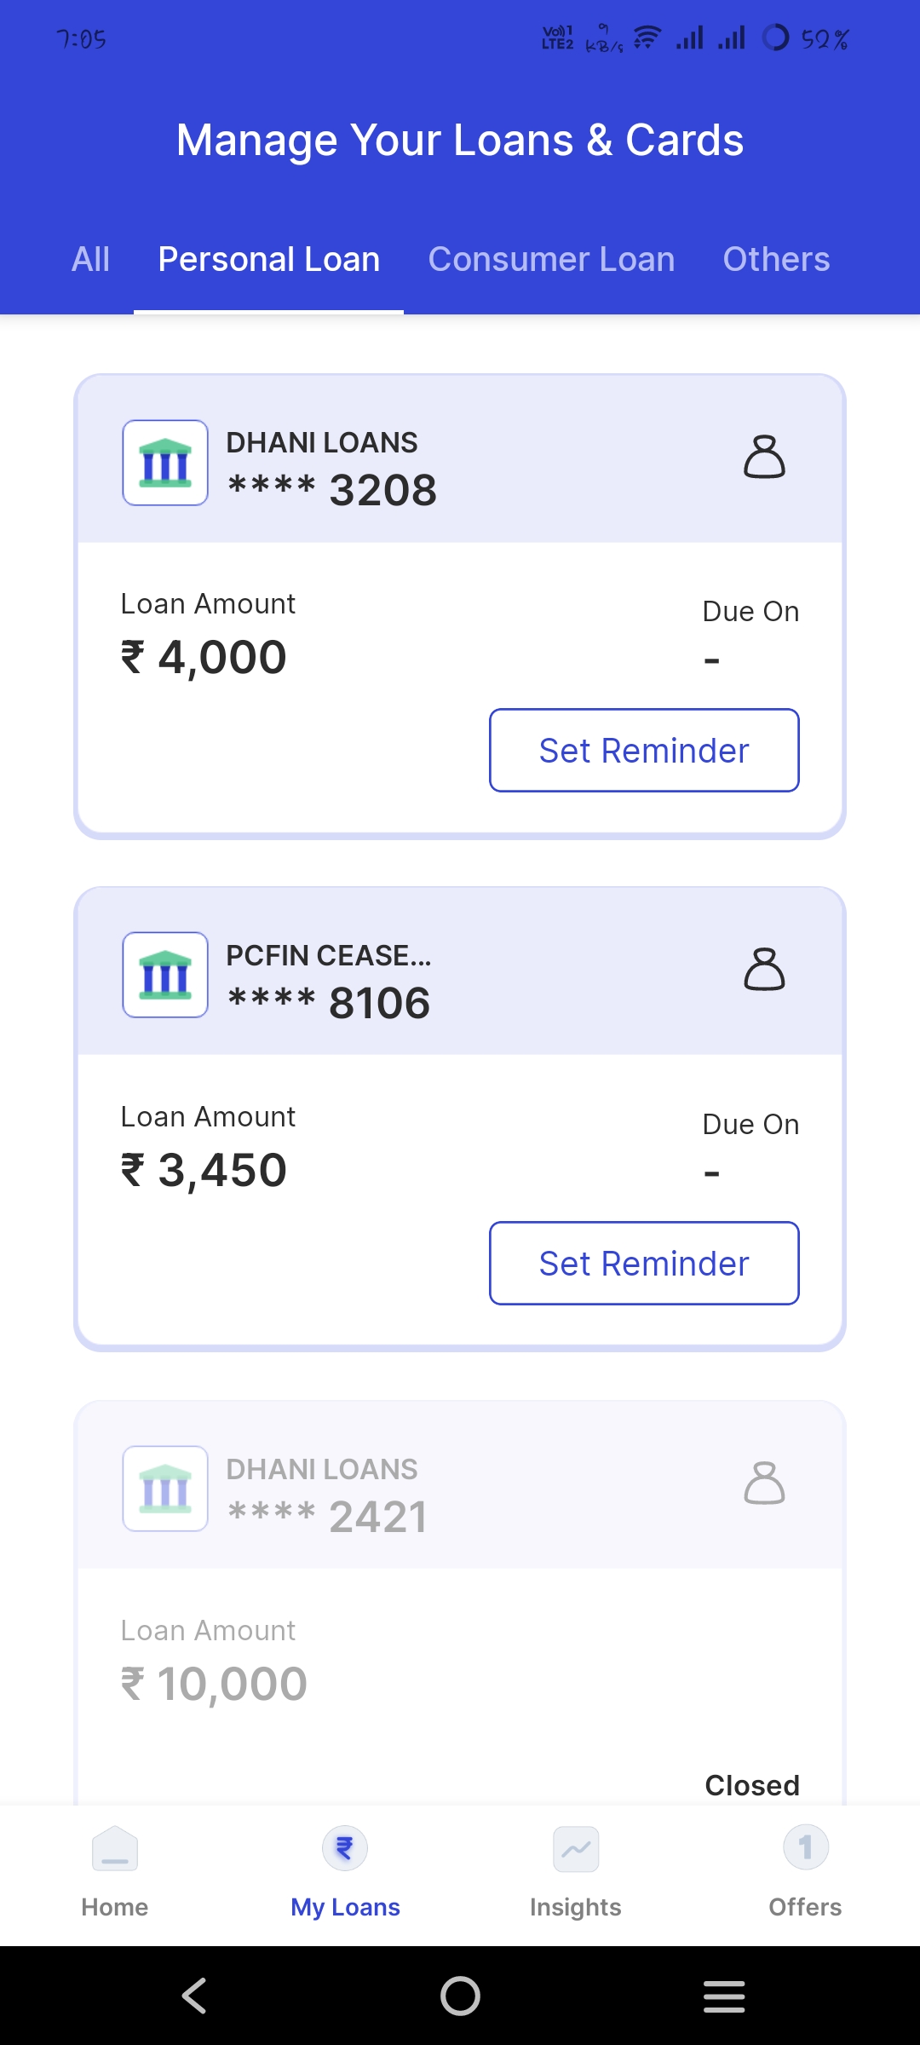Open the Home tab in bottom navigation
Screen dimensions: 920x2045
click(x=115, y=1871)
